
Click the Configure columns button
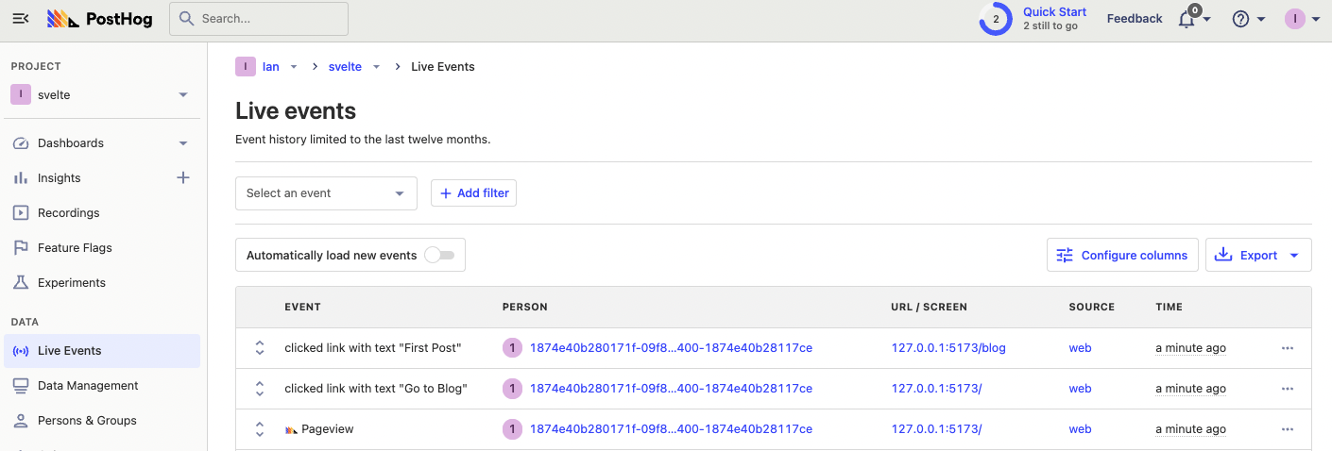pos(1122,255)
